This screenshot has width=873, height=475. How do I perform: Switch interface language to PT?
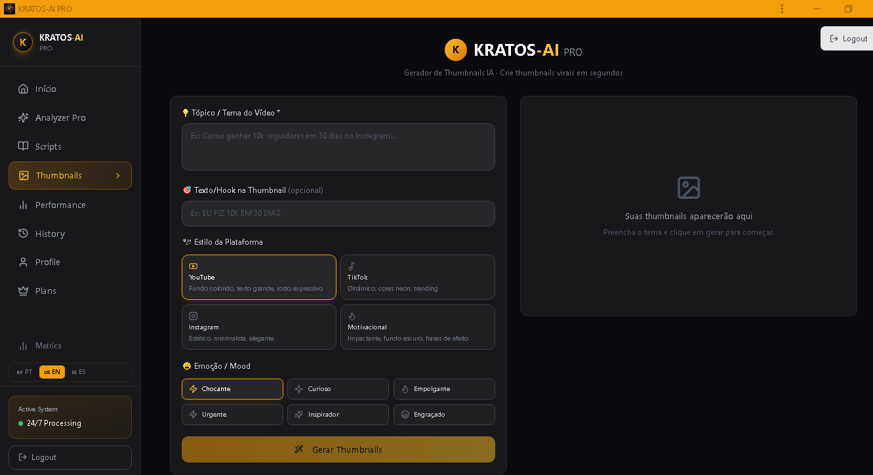24,371
